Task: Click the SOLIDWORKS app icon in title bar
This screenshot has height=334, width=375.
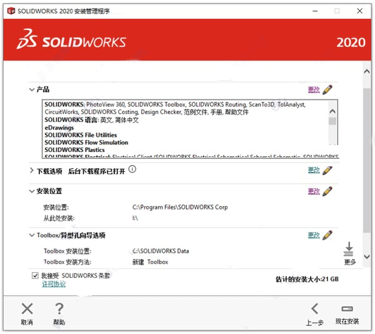Action: coord(11,11)
